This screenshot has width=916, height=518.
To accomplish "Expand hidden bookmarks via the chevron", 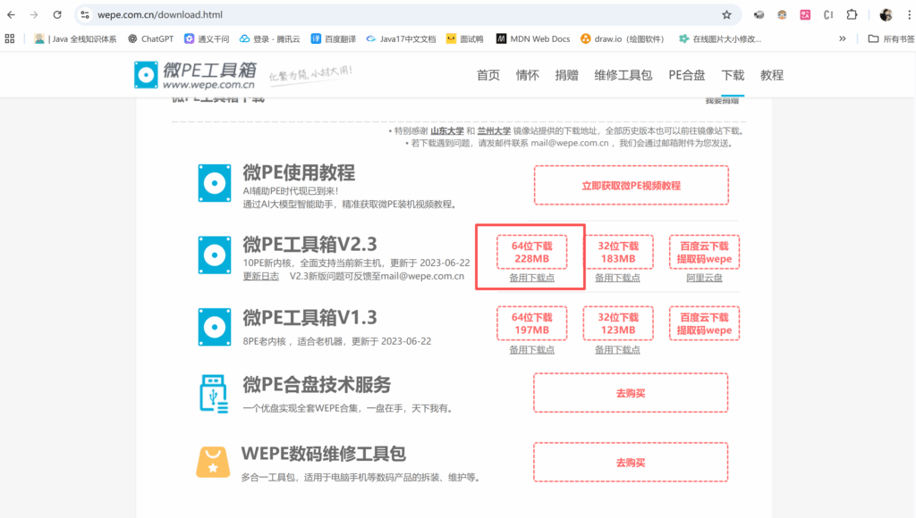I will pos(842,38).
